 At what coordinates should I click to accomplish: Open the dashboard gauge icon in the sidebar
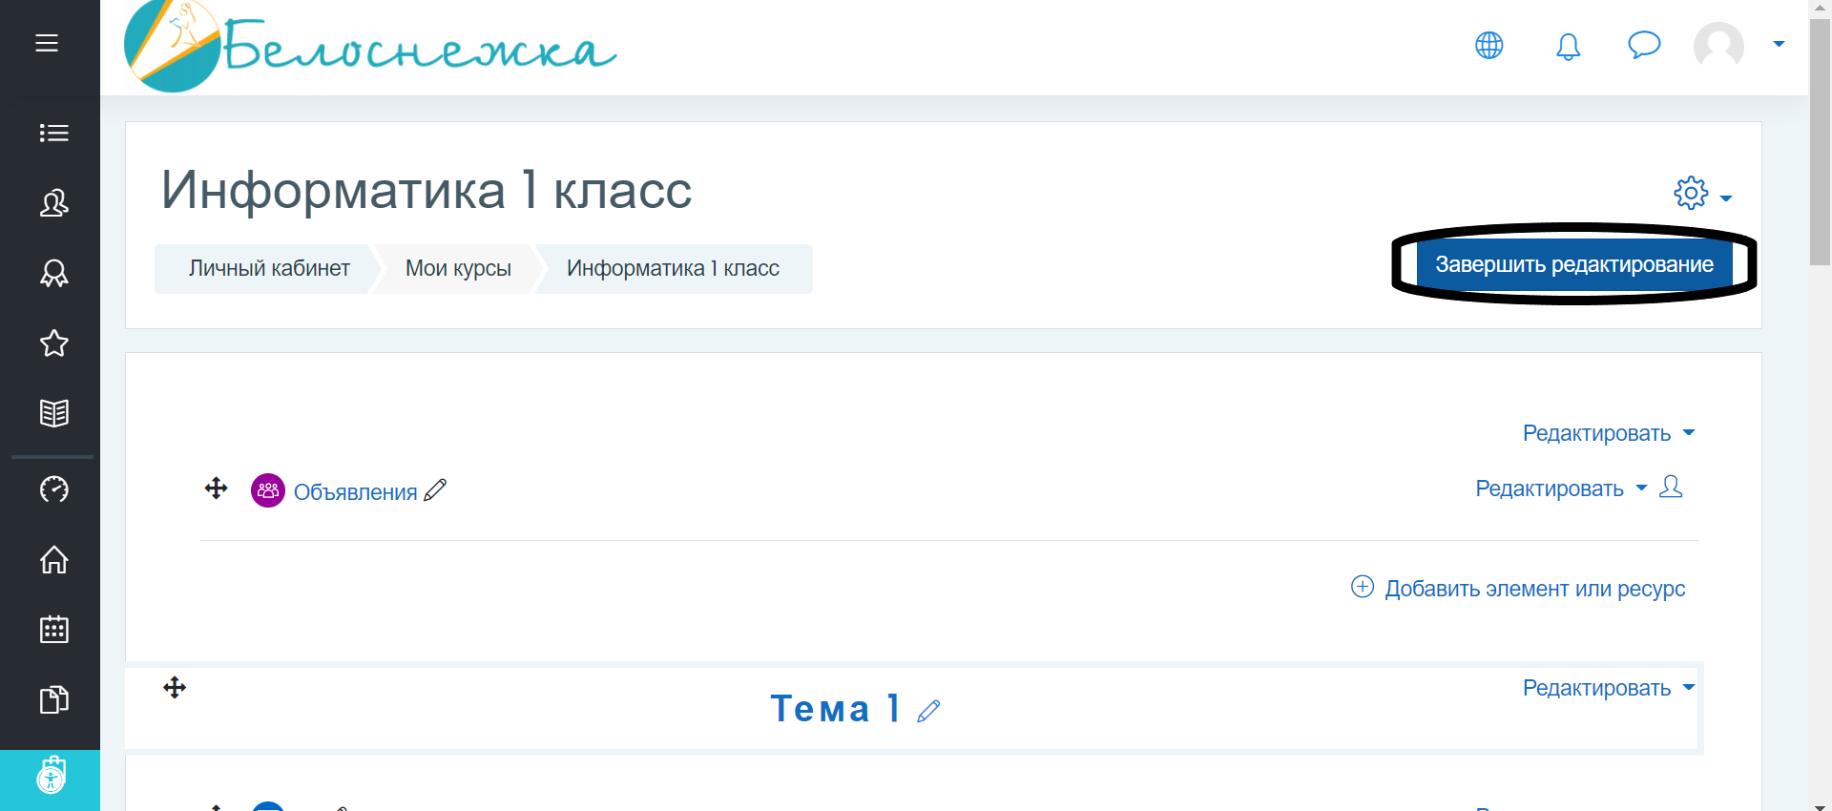53,489
